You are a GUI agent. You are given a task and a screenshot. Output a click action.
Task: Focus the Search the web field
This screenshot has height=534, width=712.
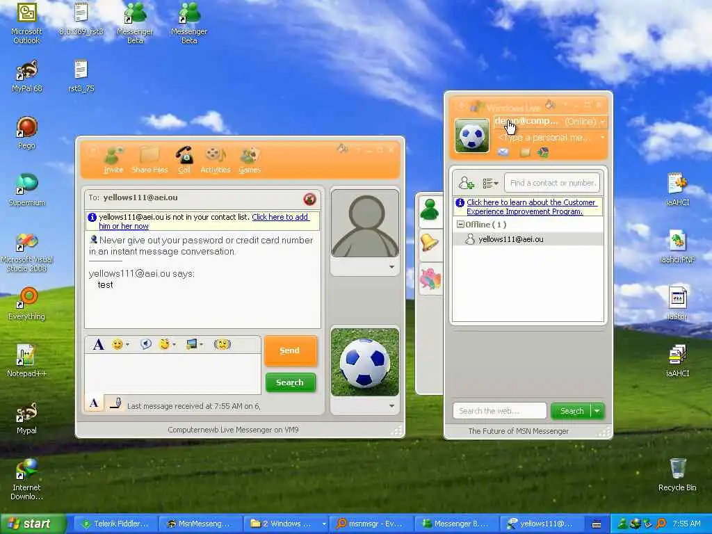point(499,411)
